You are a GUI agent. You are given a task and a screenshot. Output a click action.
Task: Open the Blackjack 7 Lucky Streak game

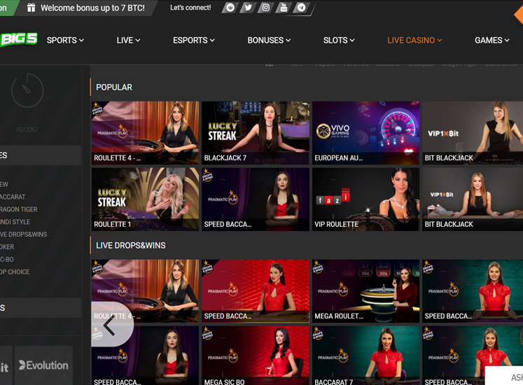coord(256,132)
